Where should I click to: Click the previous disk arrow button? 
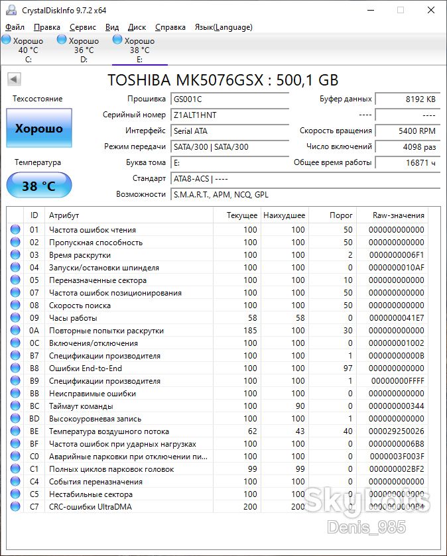14,79
